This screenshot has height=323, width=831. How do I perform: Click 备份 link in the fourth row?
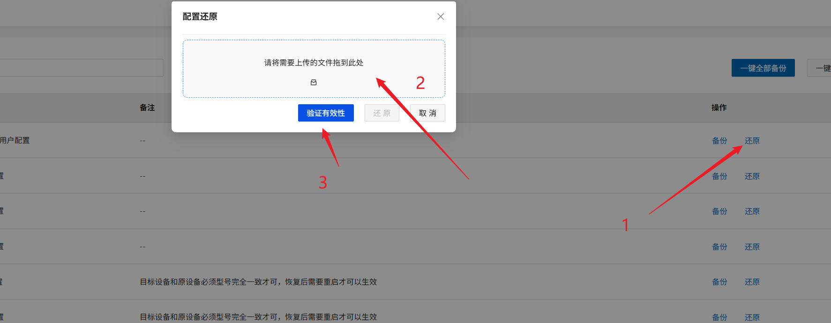click(x=719, y=247)
